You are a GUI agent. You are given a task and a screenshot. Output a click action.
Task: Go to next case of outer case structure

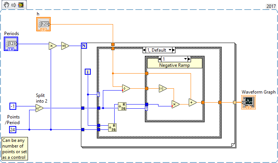coord(174,50)
